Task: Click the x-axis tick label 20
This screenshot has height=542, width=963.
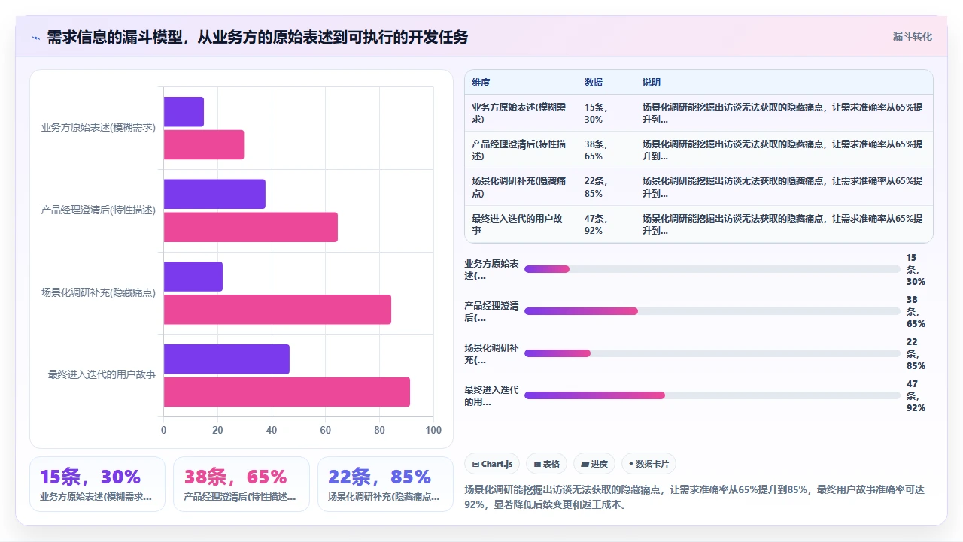Action: (x=217, y=431)
